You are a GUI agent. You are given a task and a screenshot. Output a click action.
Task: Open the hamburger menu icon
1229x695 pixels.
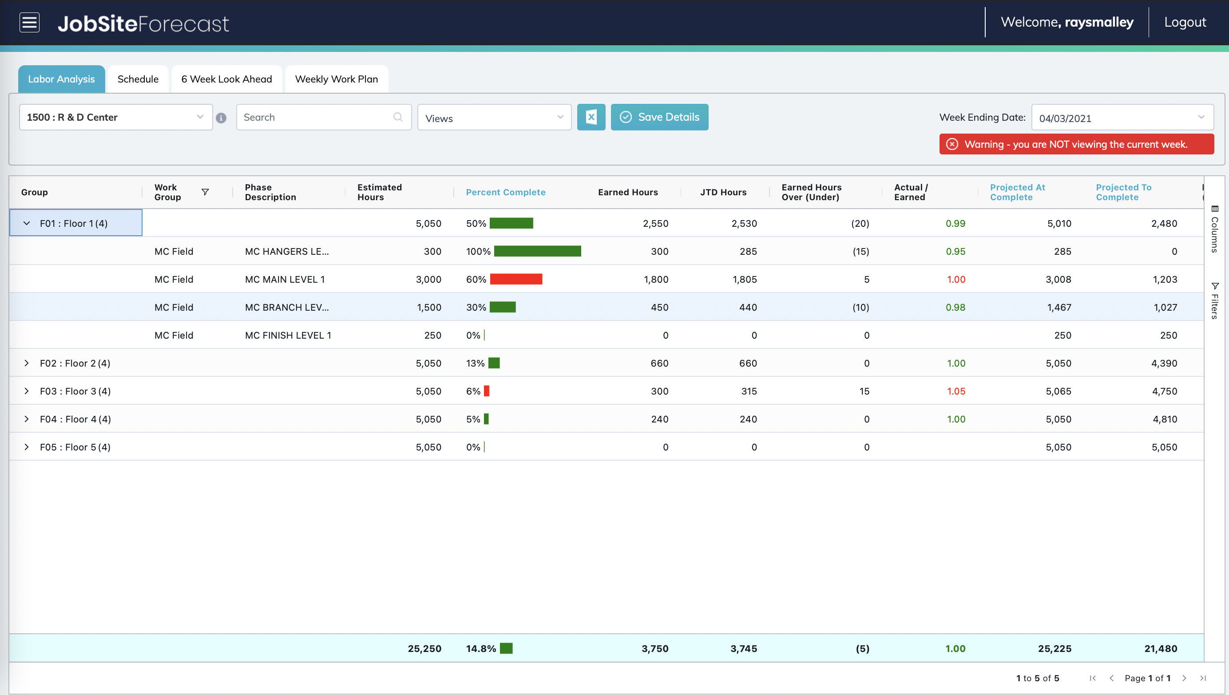[29, 23]
